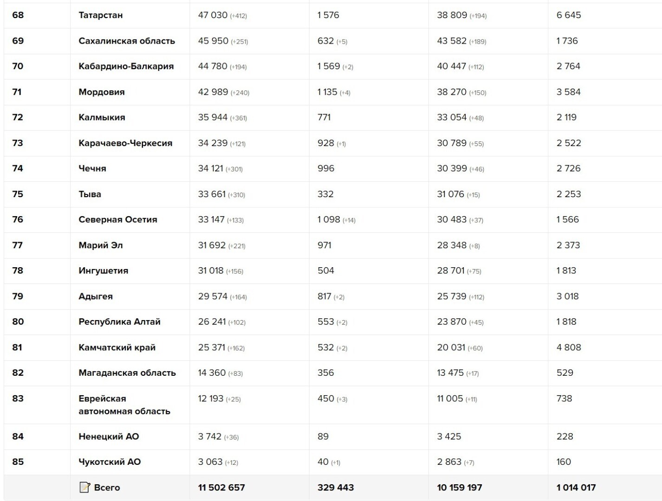
Task: Select the Кабардино-Балкария region name
Action: [126, 66]
